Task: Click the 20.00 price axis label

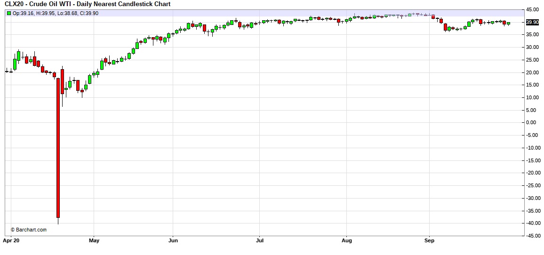Action: [533, 72]
